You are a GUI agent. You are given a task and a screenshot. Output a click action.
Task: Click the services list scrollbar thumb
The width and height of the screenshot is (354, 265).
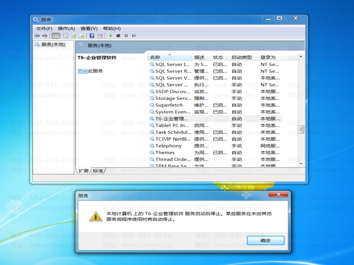click(301, 129)
